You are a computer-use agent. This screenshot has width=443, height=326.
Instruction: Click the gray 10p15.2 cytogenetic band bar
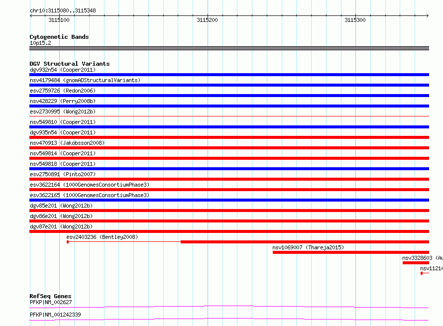coord(229,48)
